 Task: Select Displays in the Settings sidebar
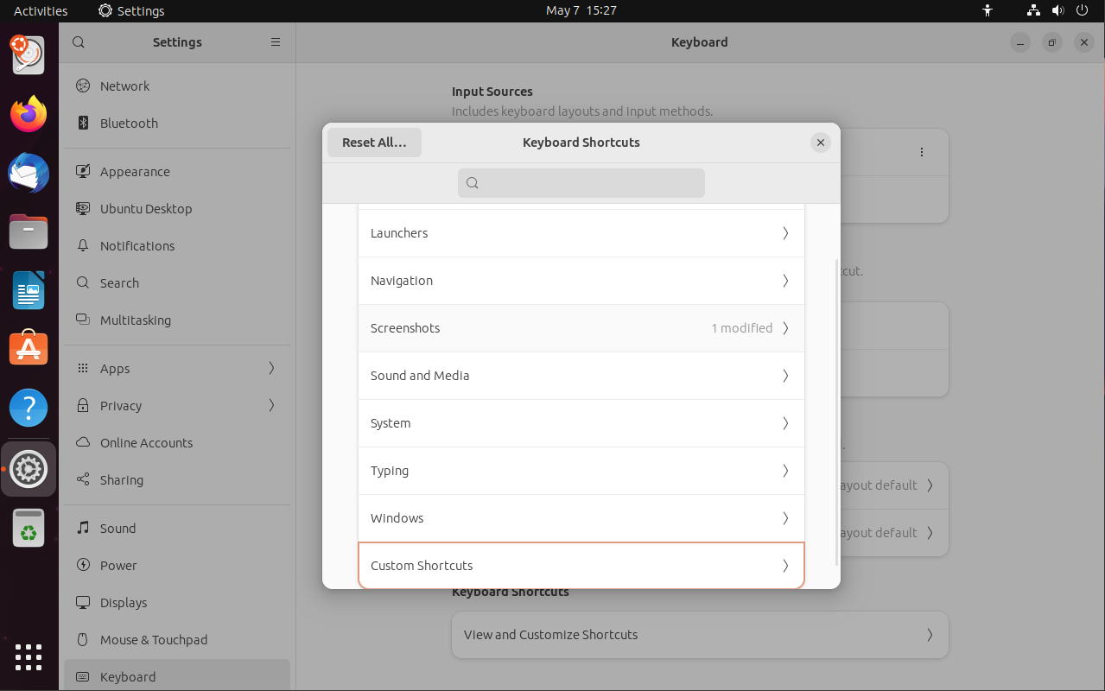[x=177, y=603]
